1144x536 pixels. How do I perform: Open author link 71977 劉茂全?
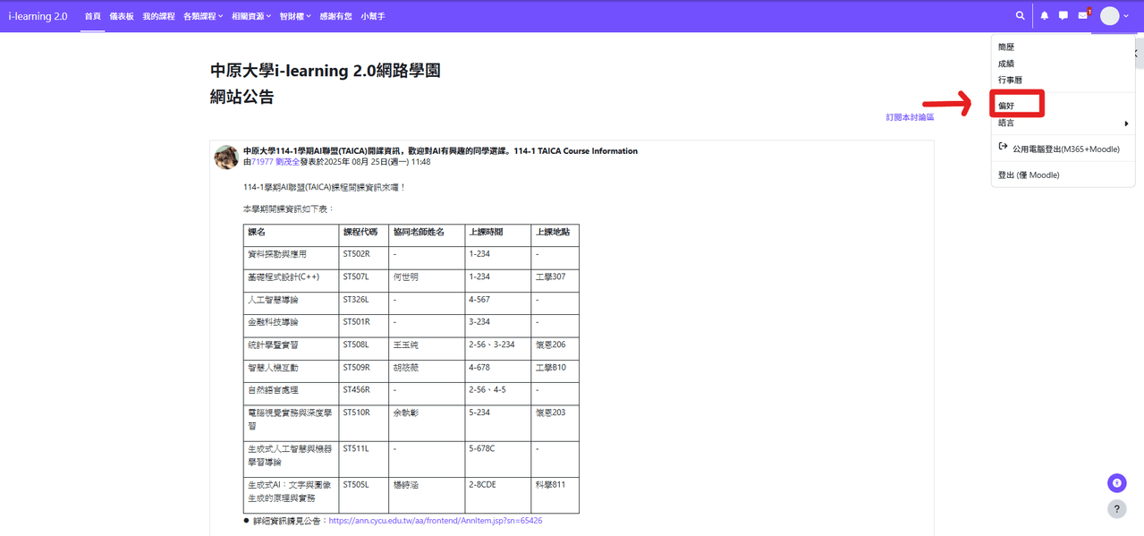pos(275,162)
